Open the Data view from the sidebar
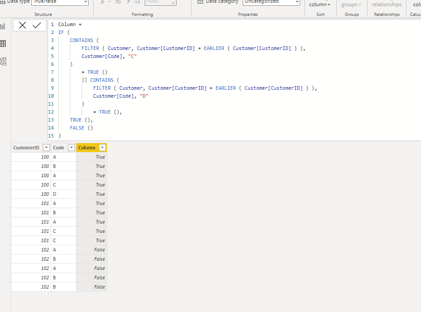The image size is (421, 312). coord(3,44)
